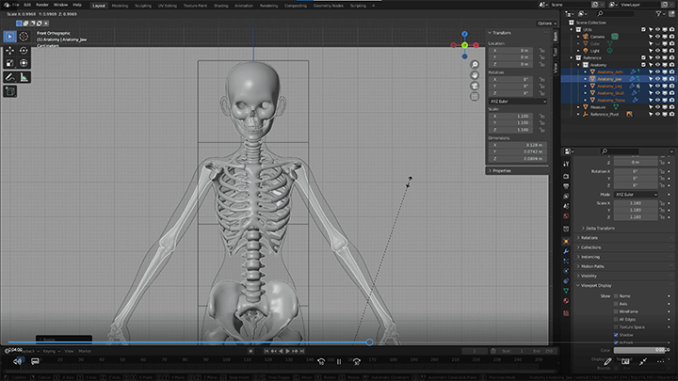Select Anatomy_Torso in the outliner
The image size is (678, 381).
click(x=611, y=101)
